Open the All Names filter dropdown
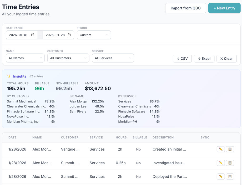 click(25, 58)
